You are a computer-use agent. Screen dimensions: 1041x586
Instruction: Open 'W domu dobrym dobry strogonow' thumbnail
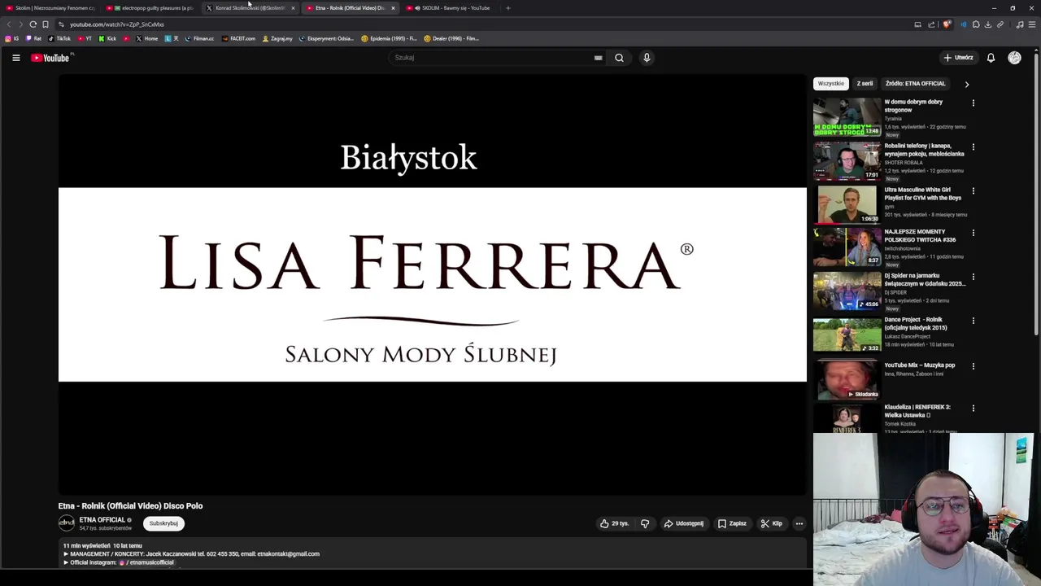click(847, 117)
